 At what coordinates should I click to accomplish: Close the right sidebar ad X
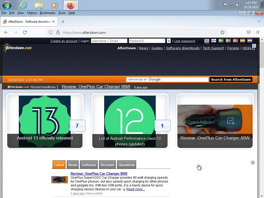[x=253, y=162]
